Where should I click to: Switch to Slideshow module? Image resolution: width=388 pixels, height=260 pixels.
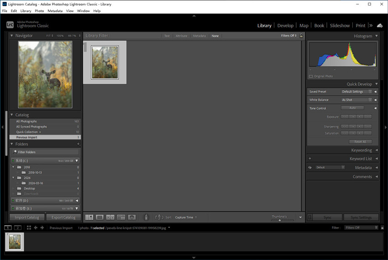[x=340, y=26]
